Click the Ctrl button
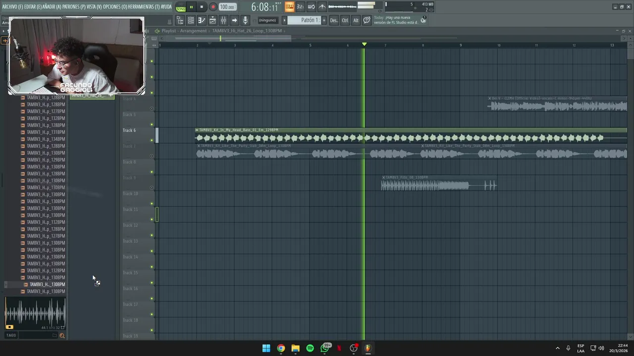Viewport: 634px width, 356px height. (345, 20)
